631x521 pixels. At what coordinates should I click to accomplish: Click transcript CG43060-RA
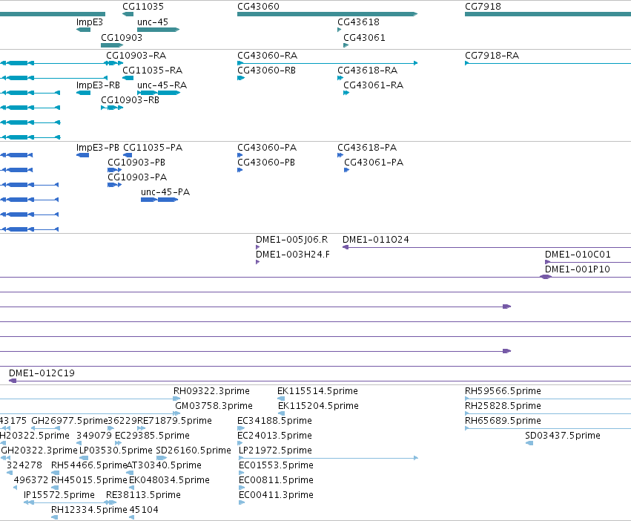click(x=267, y=55)
